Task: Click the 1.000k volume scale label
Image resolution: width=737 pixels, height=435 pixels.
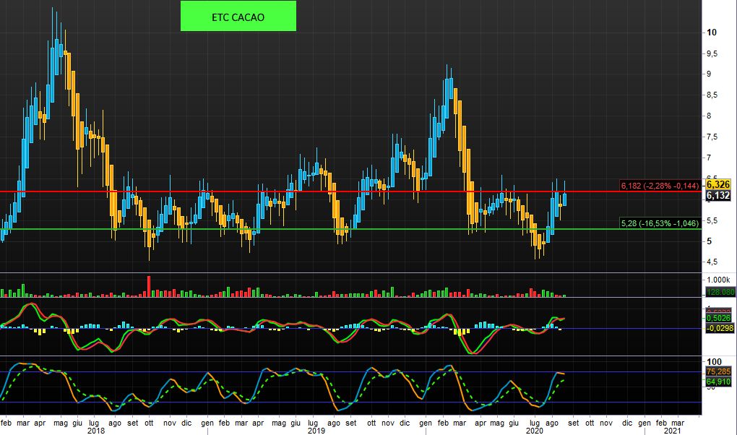Action: click(717, 280)
